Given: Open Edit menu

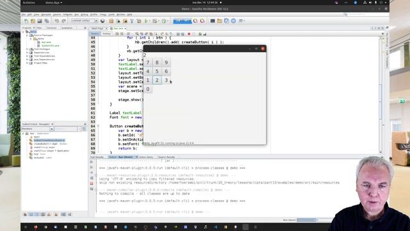Looking at the screenshot, I should pos(29,15).
